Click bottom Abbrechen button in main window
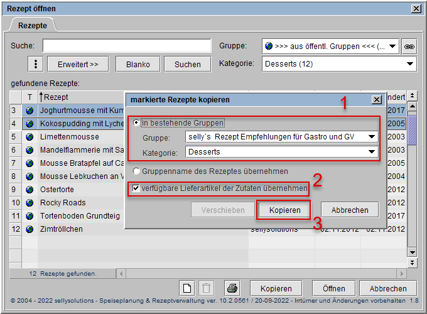427x314 pixels. coord(388,288)
